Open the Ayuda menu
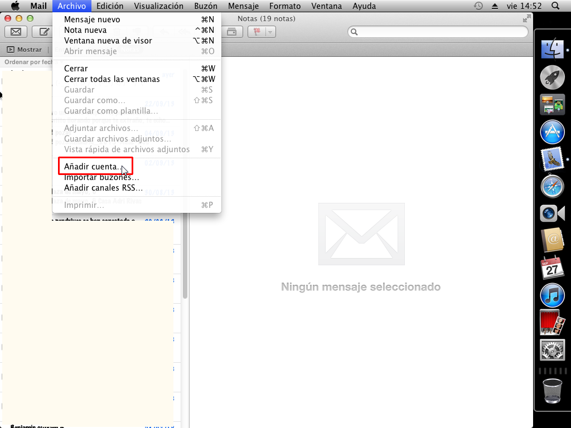Screen dimensions: 571x428 click(364, 6)
